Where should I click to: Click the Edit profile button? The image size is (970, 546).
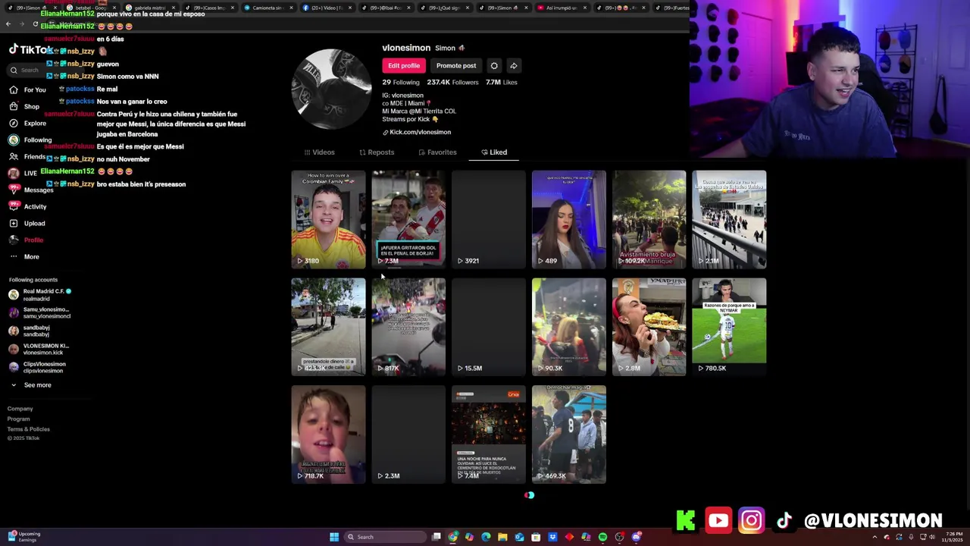pyautogui.click(x=404, y=66)
